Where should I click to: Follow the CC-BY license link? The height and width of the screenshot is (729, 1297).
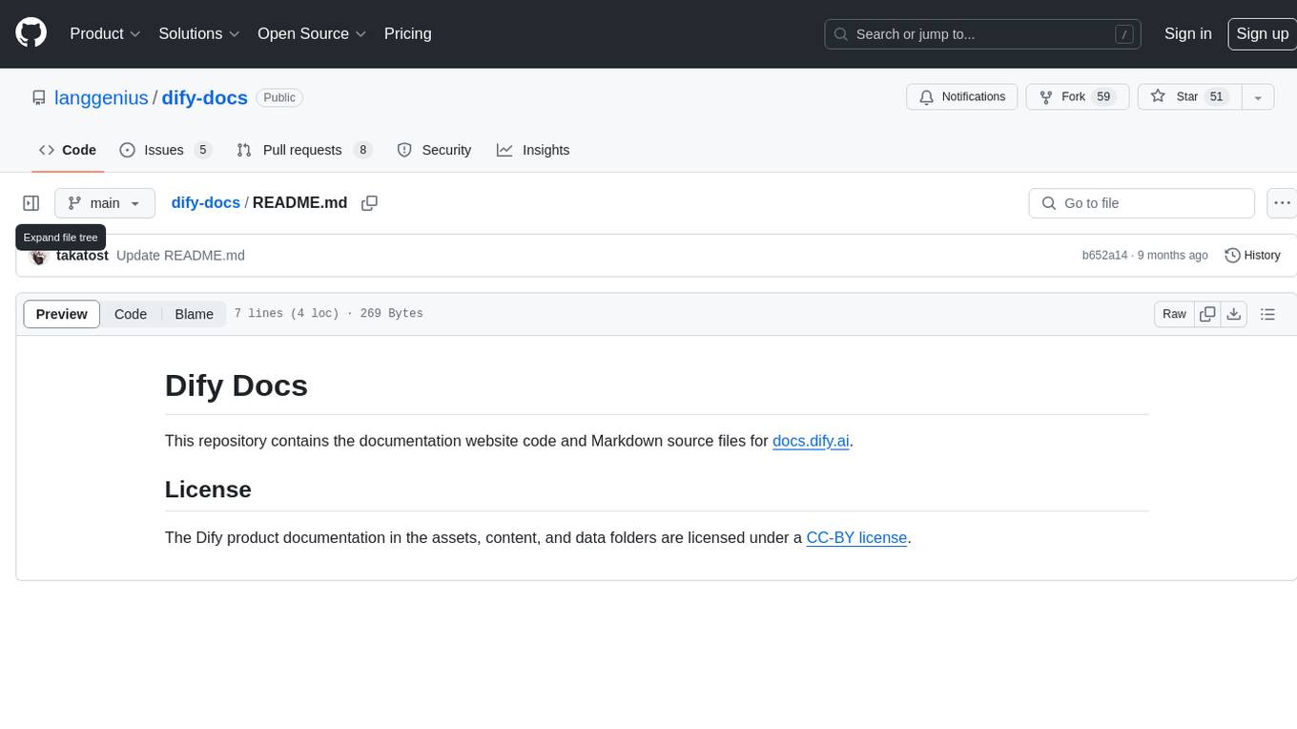pos(856,537)
